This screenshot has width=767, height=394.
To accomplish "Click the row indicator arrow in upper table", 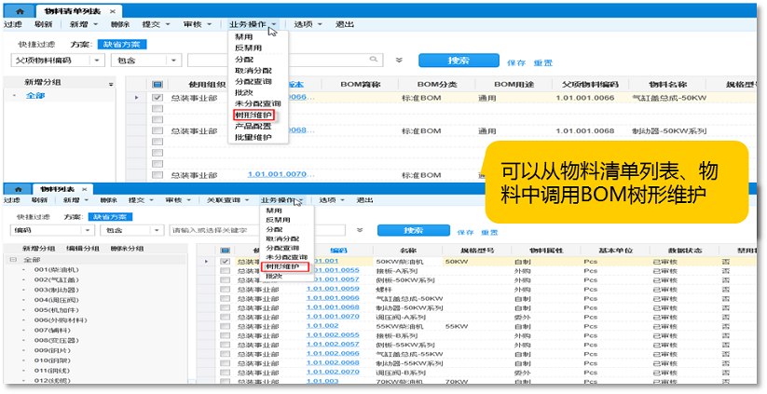I will (x=137, y=97).
